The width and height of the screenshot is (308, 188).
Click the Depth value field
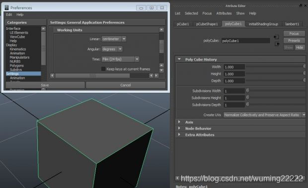pos(234,81)
